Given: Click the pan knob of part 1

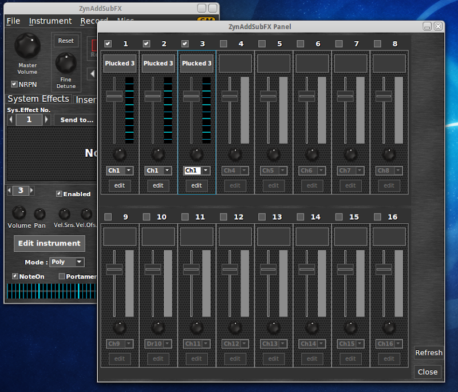Looking at the screenshot, I should [120, 154].
